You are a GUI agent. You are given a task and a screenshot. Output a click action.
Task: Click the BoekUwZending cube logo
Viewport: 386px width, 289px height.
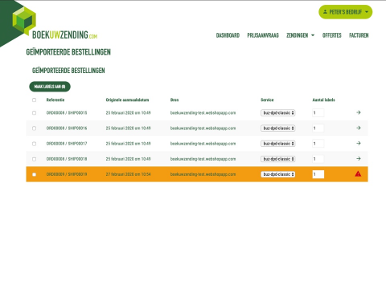click(x=24, y=21)
